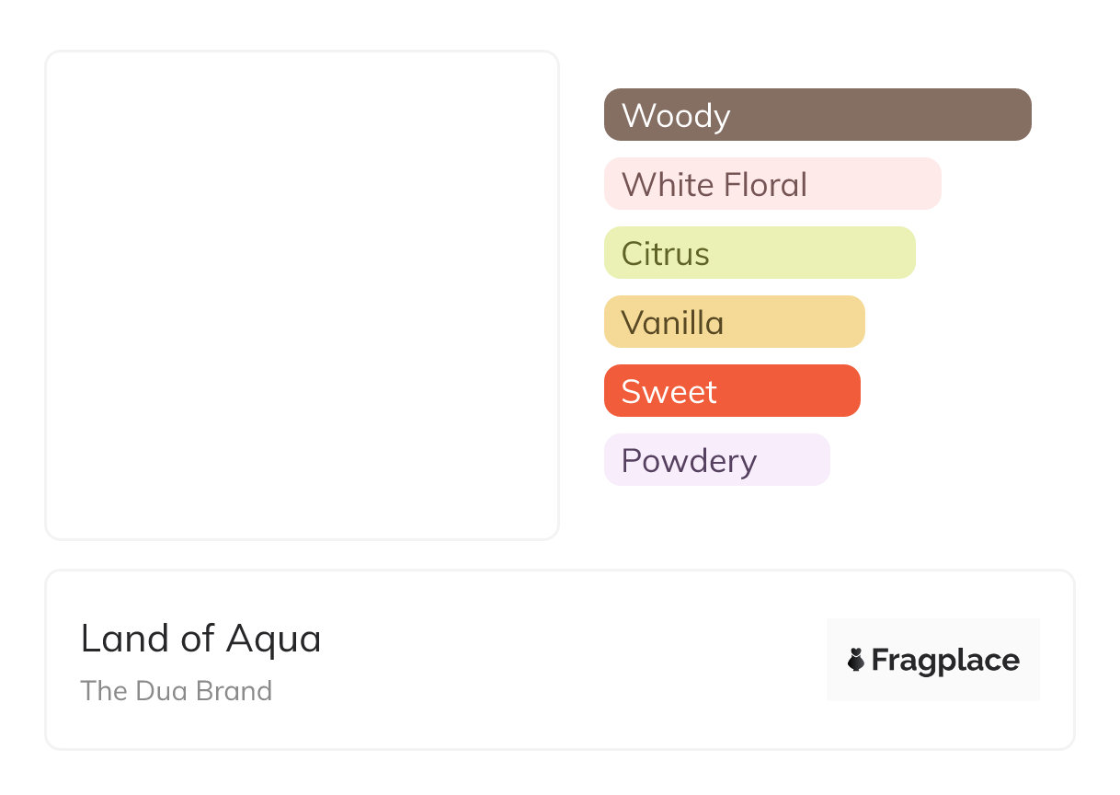
Task: Select the pink White Floral accord bar
Action: [874, 184]
